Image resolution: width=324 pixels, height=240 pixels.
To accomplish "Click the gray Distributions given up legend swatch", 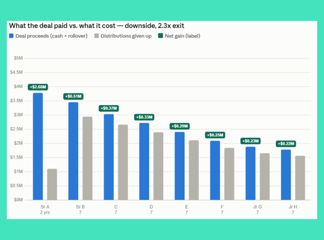I will pyautogui.click(x=97, y=36).
